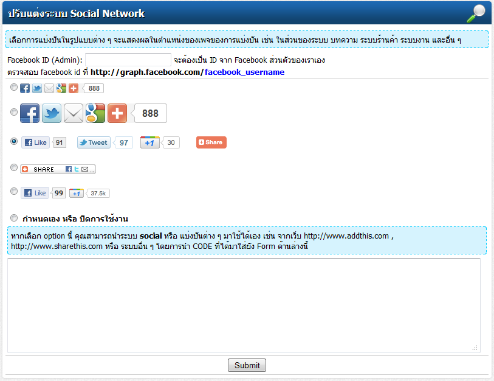Click small Google icon in first row
This screenshot has height=381, width=494.
point(61,88)
